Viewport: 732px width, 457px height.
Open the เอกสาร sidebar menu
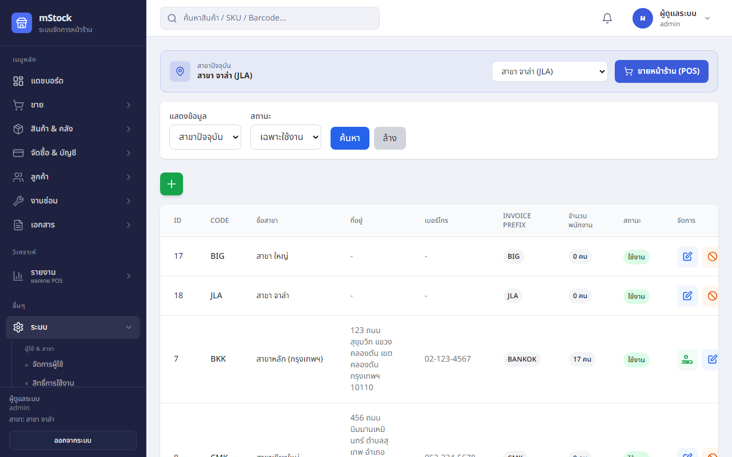73,225
